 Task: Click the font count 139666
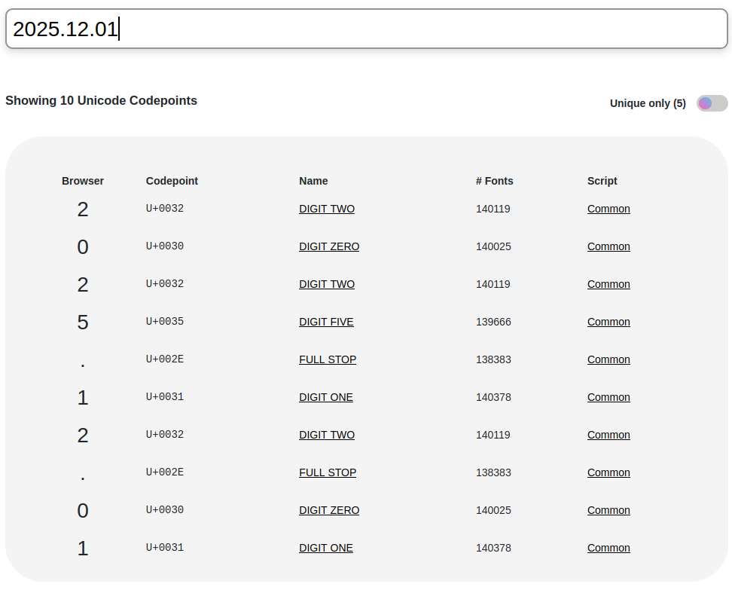[493, 322]
